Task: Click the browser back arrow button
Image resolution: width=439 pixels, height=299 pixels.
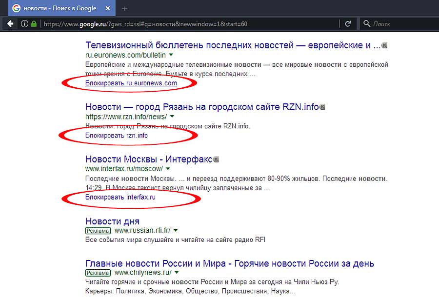Action: (10, 24)
